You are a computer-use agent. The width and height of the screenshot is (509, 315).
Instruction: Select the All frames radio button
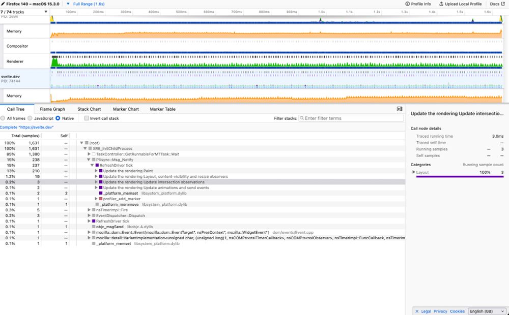click(3, 118)
